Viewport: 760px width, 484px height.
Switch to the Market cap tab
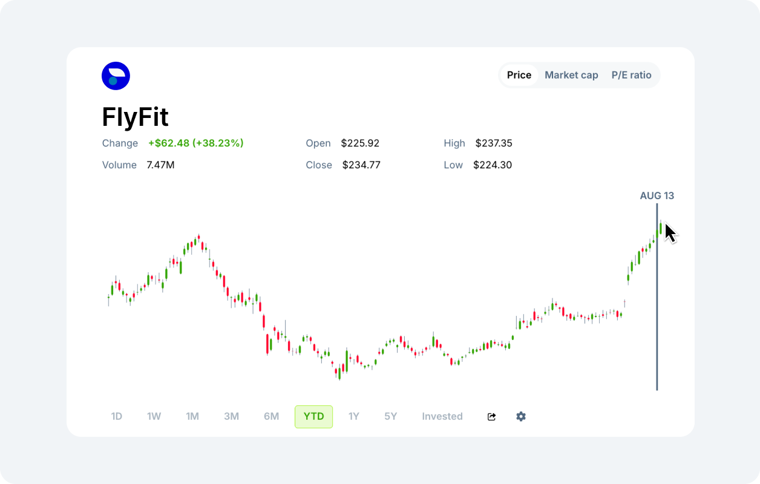(x=571, y=75)
